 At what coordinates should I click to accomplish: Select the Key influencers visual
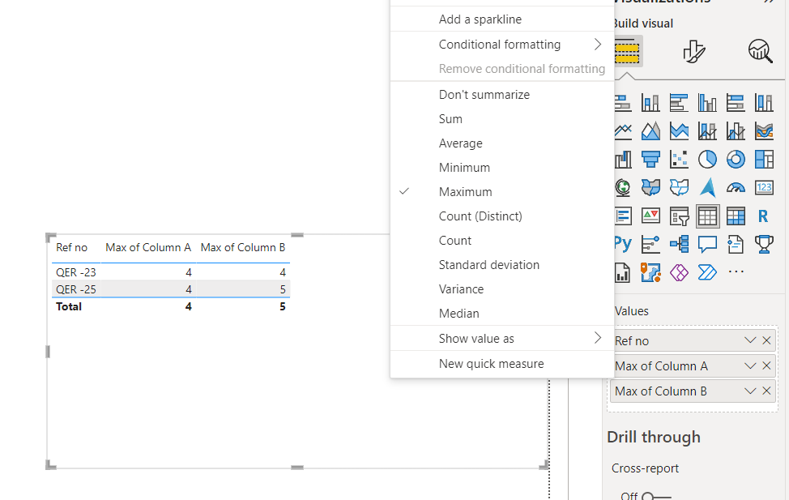[x=650, y=244]
